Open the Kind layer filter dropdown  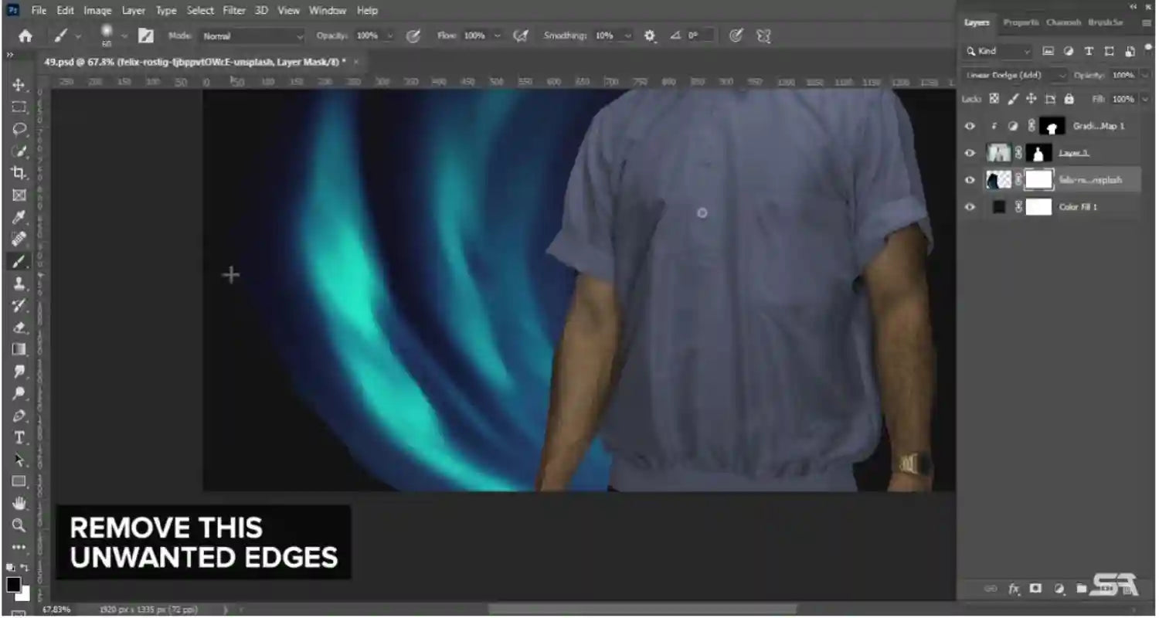click(998, 51)
